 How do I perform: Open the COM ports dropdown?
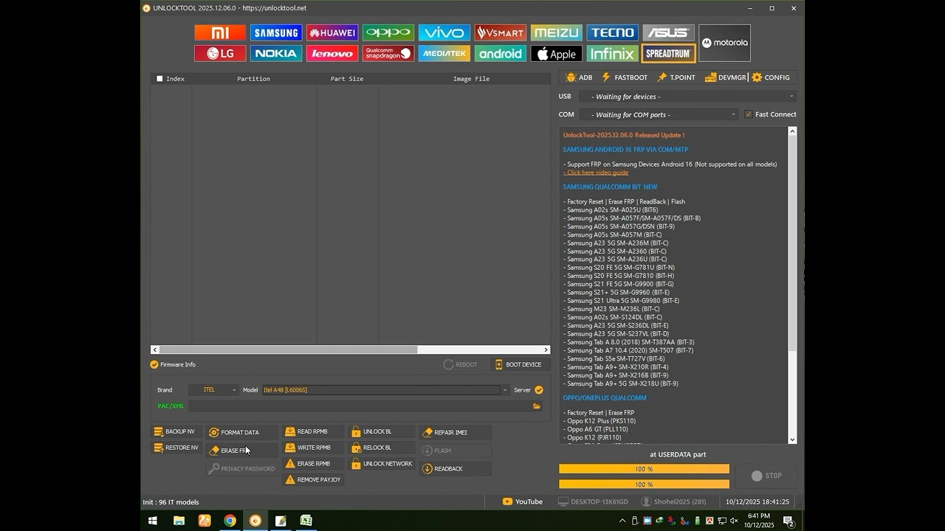[x=659, y=115]
